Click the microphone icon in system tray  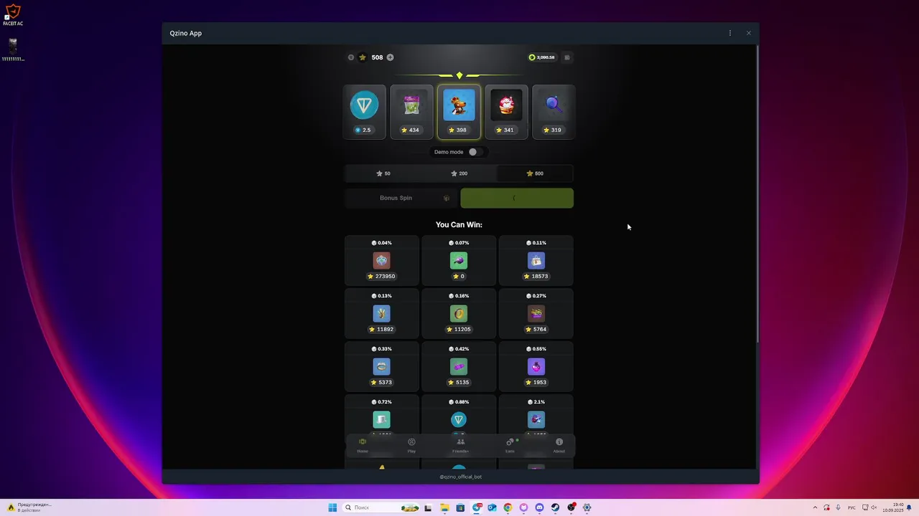coord(838,507)
